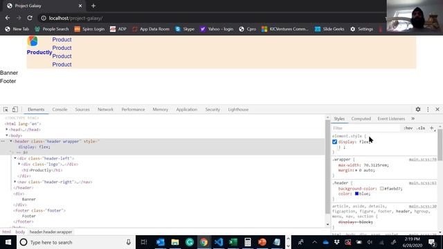Open Visual Studio Code from the taskbar
443x249 pixels.
coord(219,242)
